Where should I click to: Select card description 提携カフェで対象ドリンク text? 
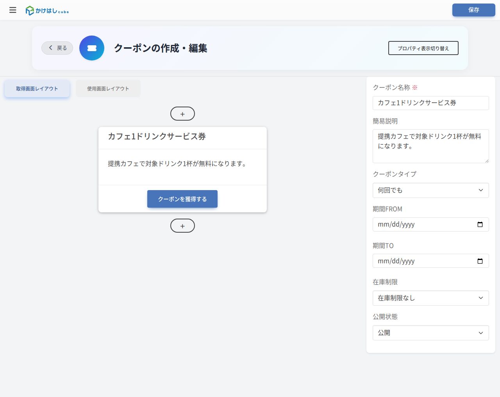tap(178, 164)
